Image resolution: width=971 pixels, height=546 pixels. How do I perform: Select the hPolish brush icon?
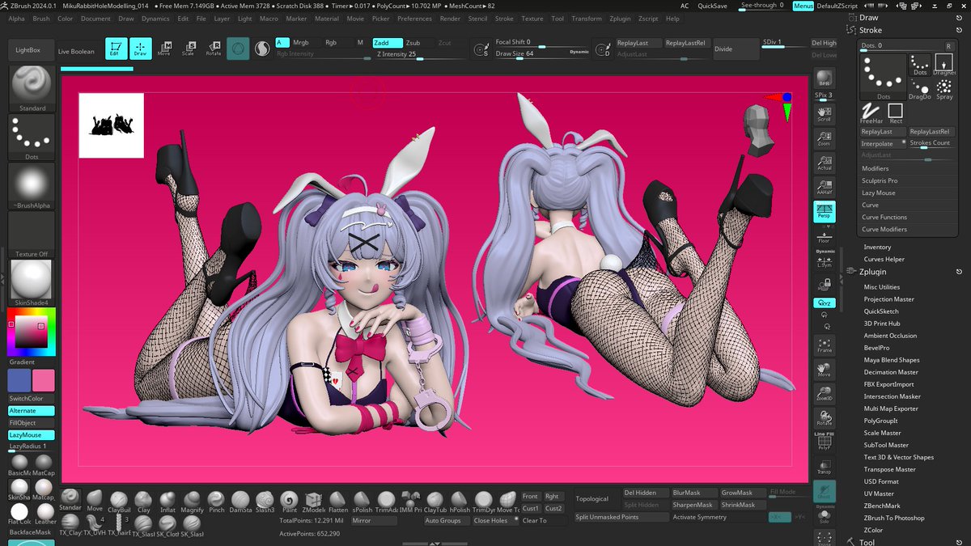pyautogui.click(x=460, y=502)
